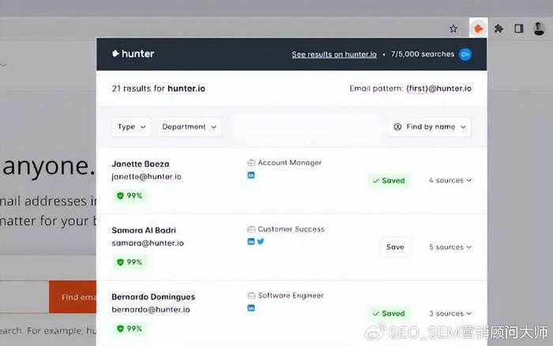Click the name Samara Al Badri
Viewport: 553px width, 346px height.
(x=144, y=231)
